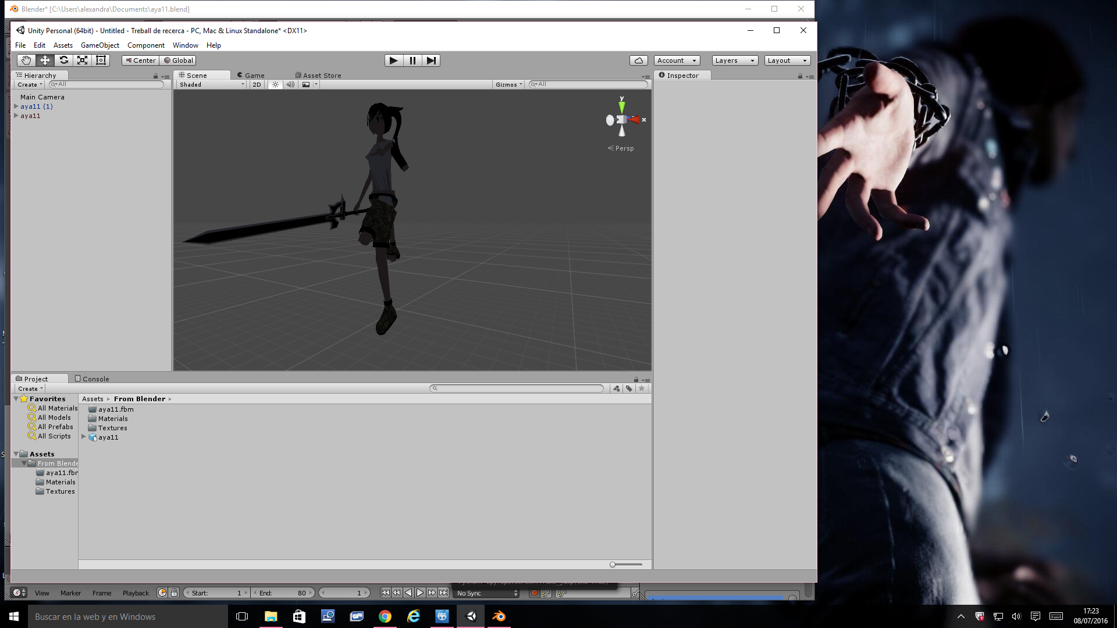Open the cloud services icon
The image size is (1117, 628).
[638, 60]
